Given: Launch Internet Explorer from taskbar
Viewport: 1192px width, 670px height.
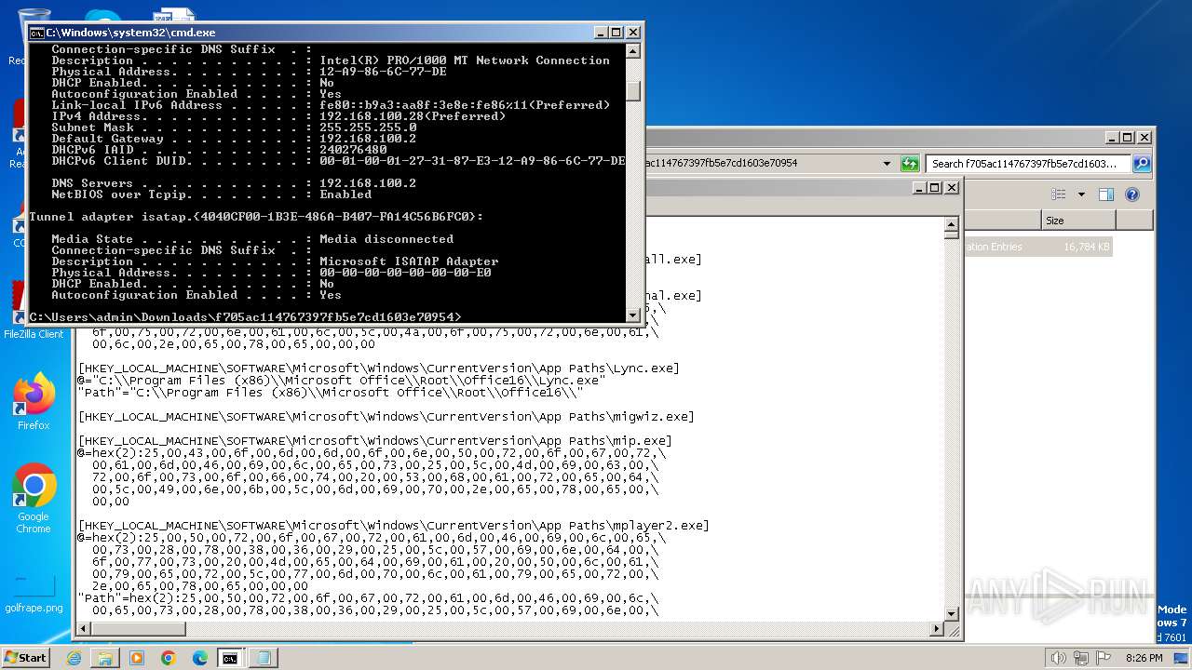Looking at the screenshot, I should 74,658.
